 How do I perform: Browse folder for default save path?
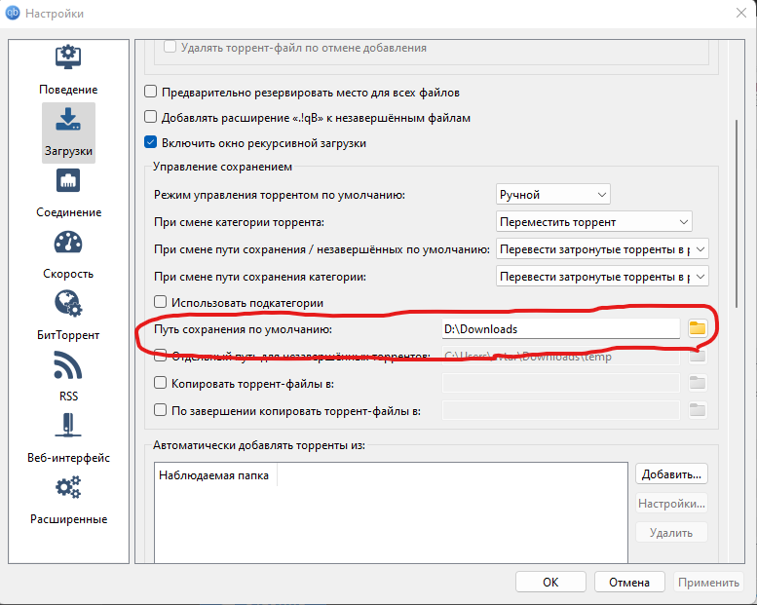(x=698, y=329)
